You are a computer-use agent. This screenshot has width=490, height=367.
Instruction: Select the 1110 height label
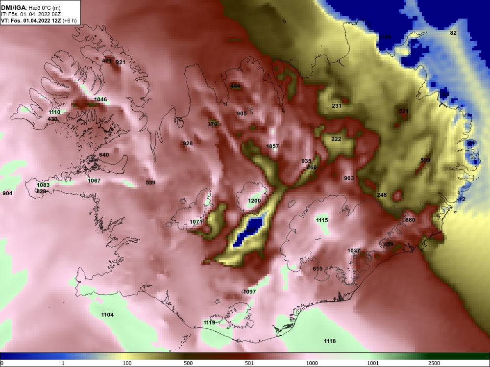click(54, 112)
